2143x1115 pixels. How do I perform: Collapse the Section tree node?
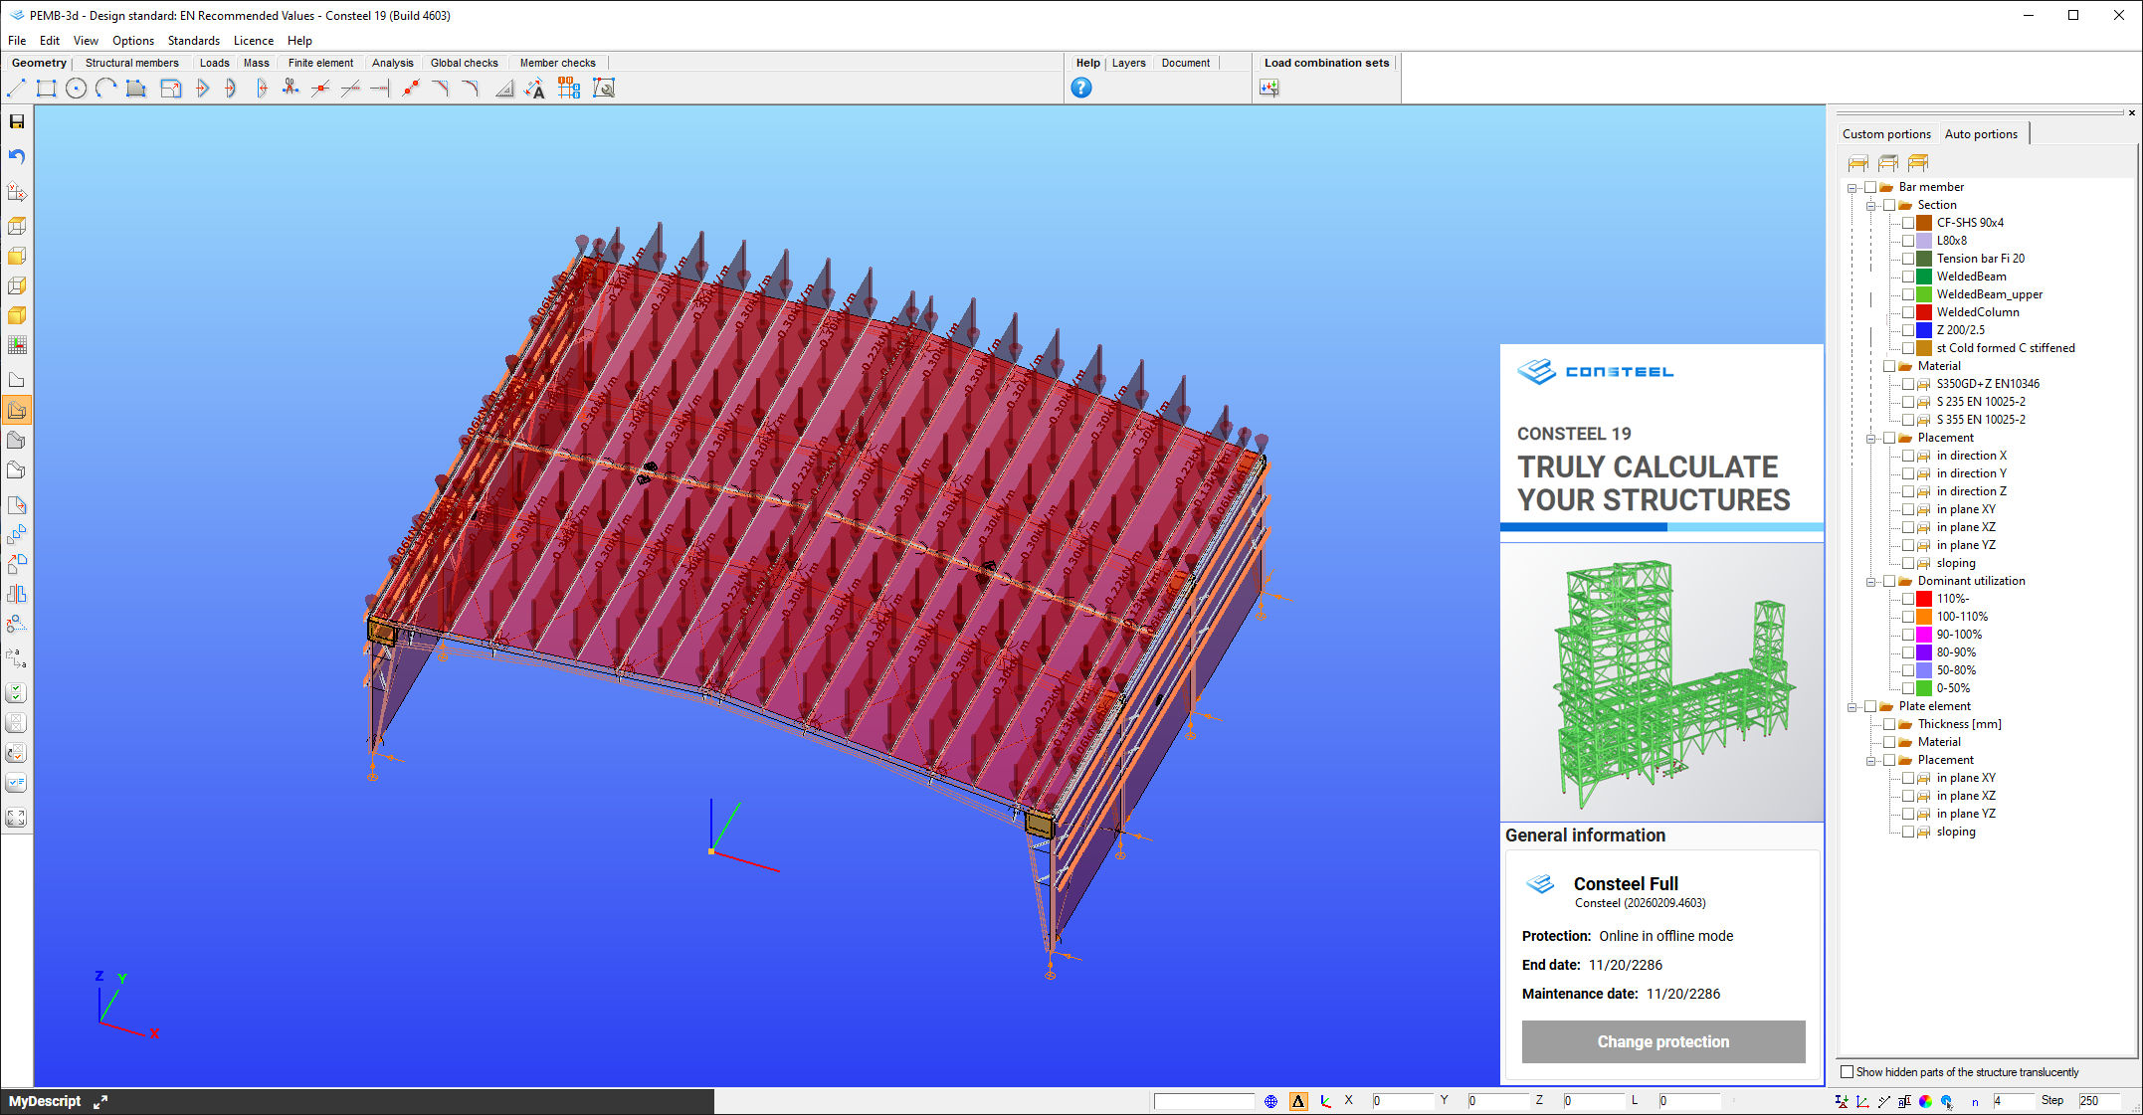pos(1869,204)
